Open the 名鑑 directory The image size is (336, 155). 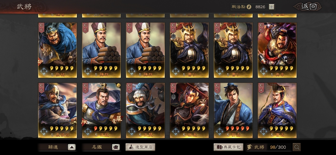[x=97, y=147]
